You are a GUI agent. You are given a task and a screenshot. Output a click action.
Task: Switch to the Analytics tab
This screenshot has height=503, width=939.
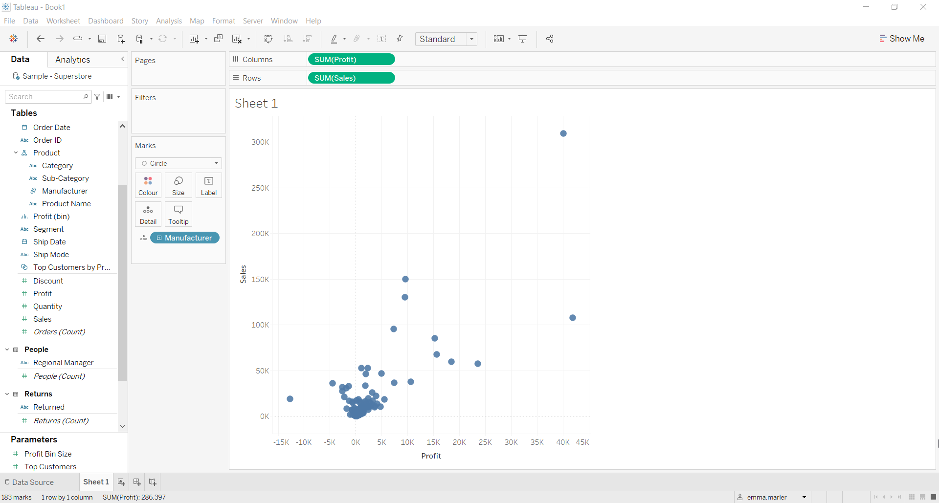pos(72,59)
